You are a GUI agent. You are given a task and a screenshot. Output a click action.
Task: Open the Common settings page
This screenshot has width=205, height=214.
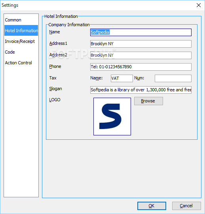[x=21, y=20]
